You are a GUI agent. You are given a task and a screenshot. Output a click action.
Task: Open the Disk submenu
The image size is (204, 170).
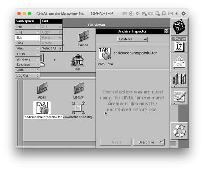[x=28, y=43]
